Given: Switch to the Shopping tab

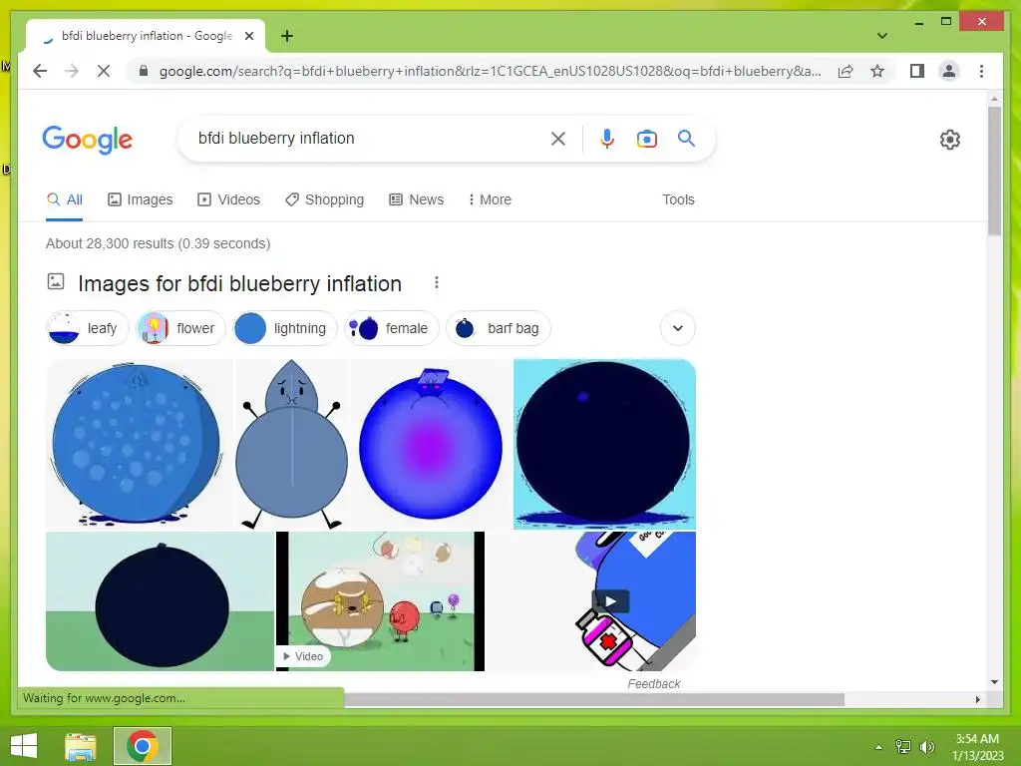Looking at the screenshot, I should click(x=324, y=199).
